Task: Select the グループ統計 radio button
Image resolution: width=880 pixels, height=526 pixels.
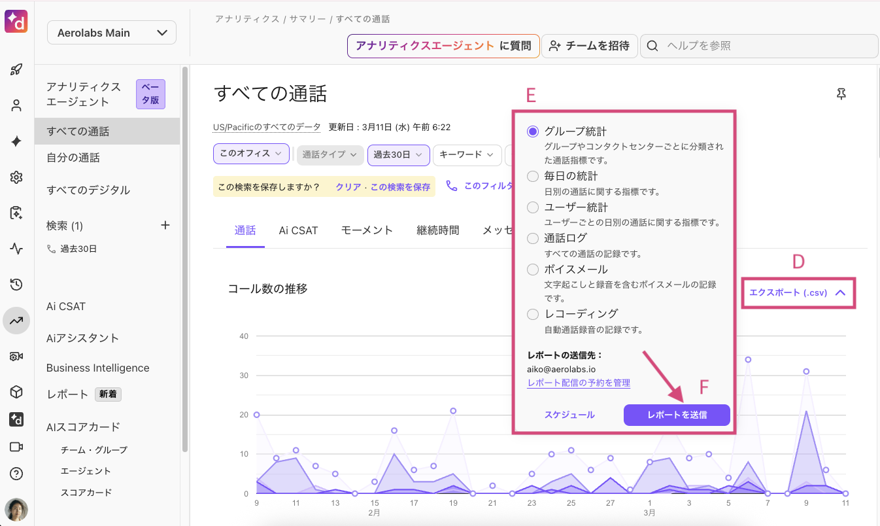Action: [x=533, y=131]
